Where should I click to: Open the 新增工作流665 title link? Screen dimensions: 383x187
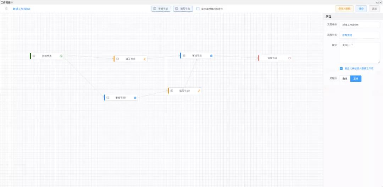pos(22,9)
